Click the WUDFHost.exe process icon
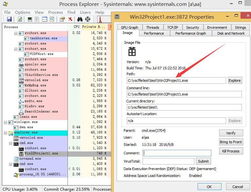Viewport: 251px width, 192px height. pos(27,54)
